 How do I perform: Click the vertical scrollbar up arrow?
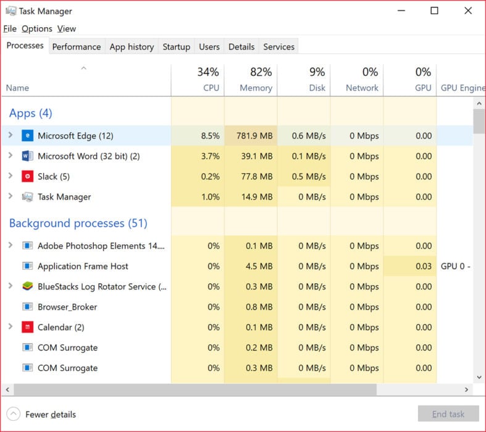[x=479, y=104]
